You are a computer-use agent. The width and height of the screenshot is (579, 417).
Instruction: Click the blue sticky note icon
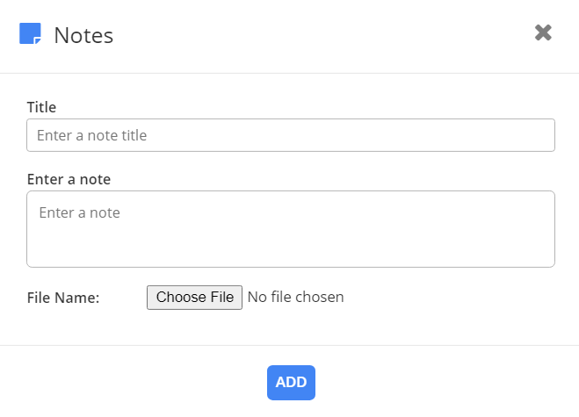tap(30, 34)
